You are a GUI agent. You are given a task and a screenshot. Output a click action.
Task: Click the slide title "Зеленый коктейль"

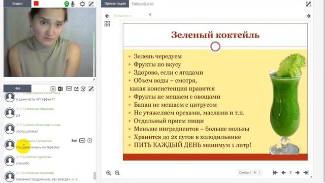pyautogui.click(x=215, y=35)
